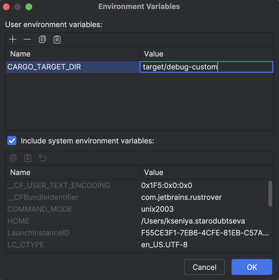Dismiss the dialog via Cancel
The width and height of the screenshot is (279, 280).
pyautogui.click(x=204, y=267)
